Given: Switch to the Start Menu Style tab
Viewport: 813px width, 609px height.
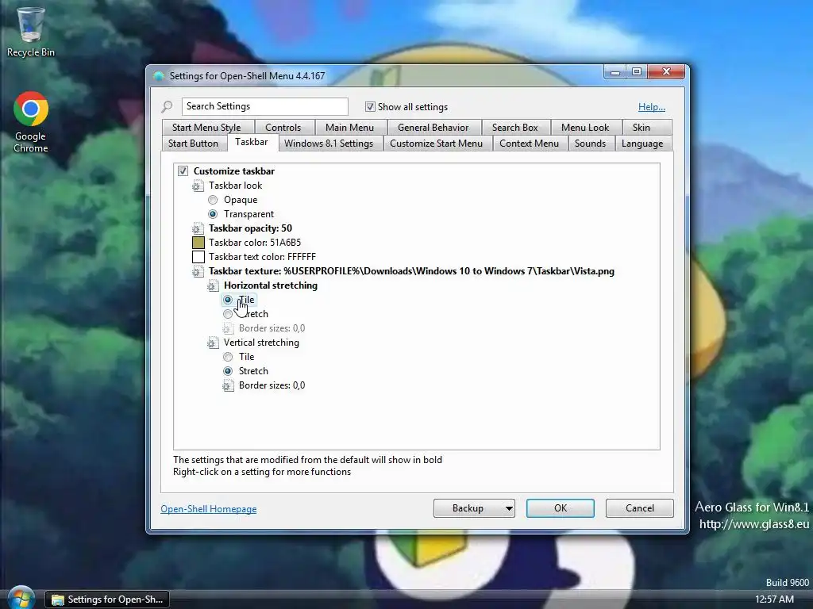Looking at the screenshot, I should pyautogui.click(x=207, y=128).
